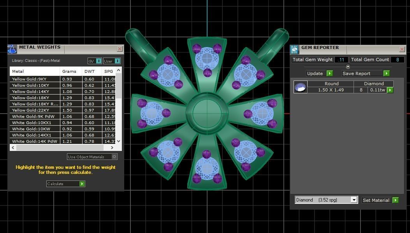The width and height of the screenshot is (410, 233).
Task: Select the White Gold:14K PdW row
Action: pos(63,141)
